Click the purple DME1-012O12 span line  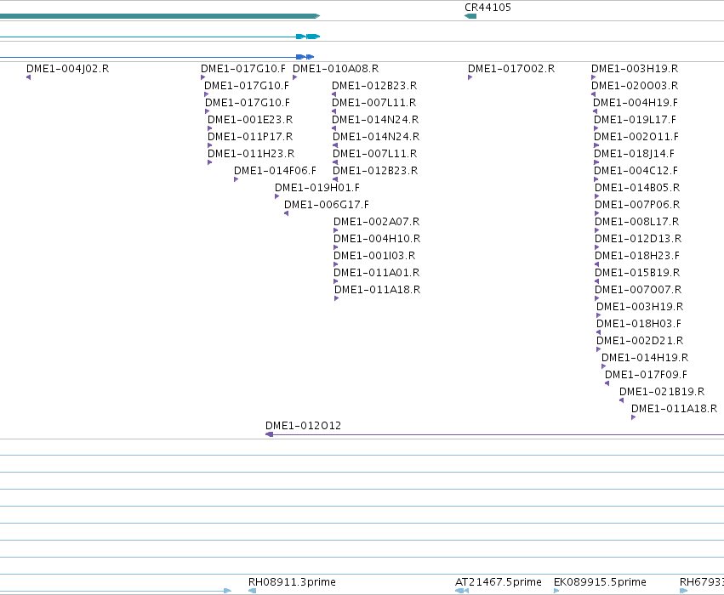[494, 434]
